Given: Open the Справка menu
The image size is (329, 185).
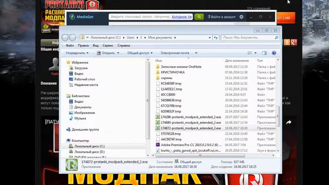Looking at the screenshot, I should click(123, 46).
